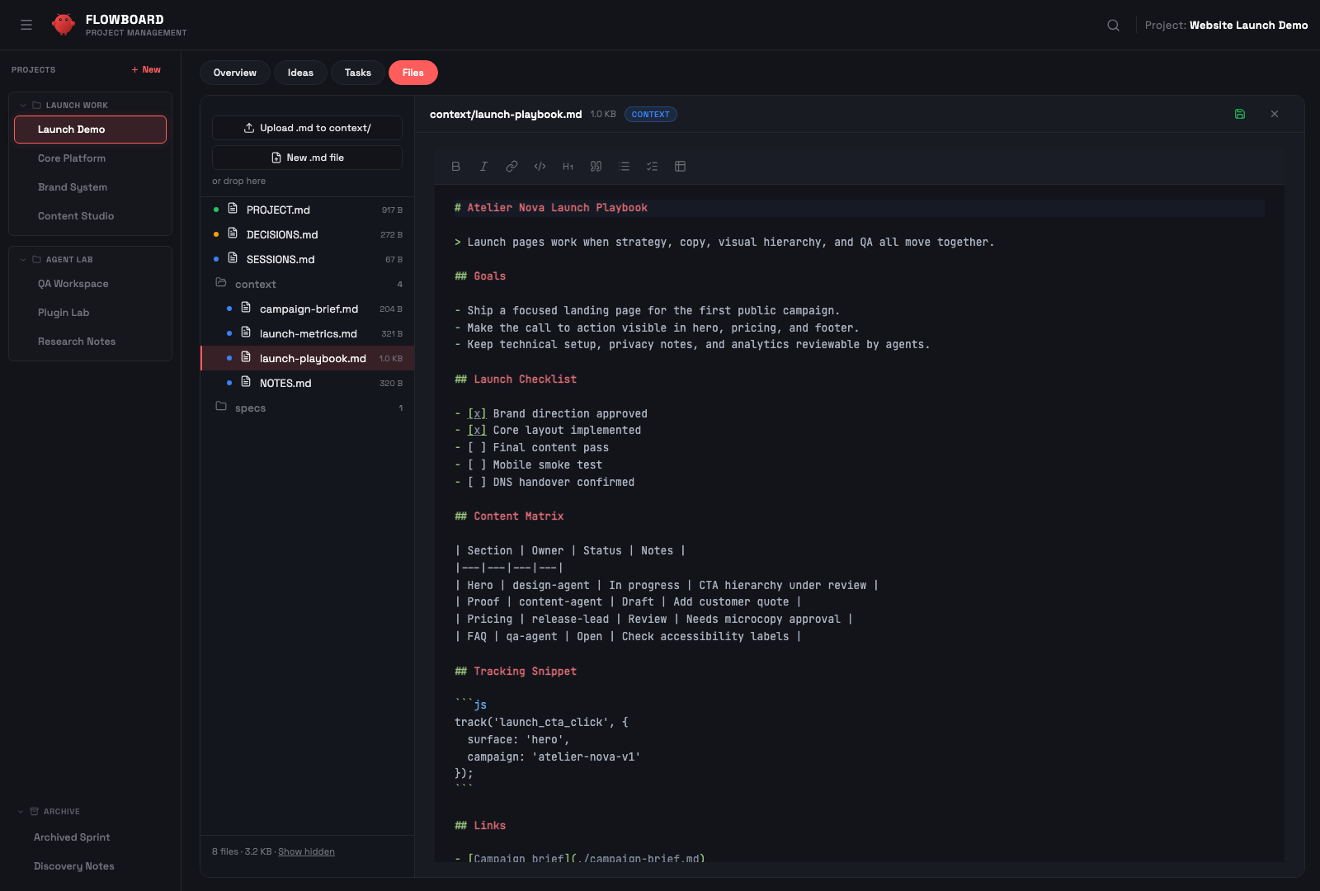The width and height of the screenshot is (1320, 891).
Task: Click the Project: Website Launch Demo label
Action: pyautogui.click(x=1226, y=25)
